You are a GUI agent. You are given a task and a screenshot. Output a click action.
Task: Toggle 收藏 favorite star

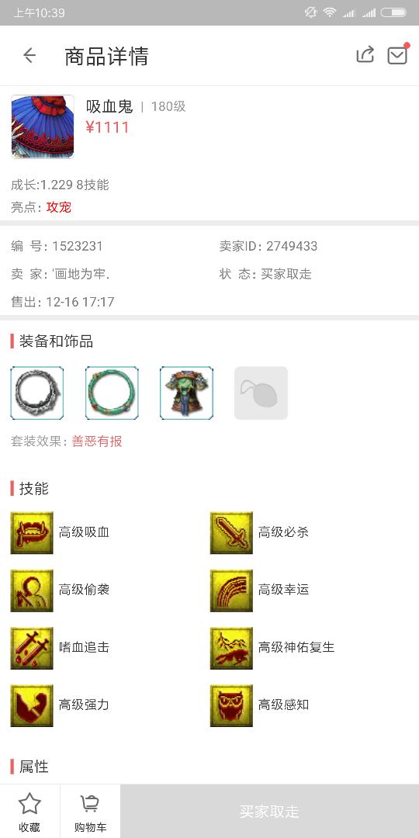coord(30,812)
